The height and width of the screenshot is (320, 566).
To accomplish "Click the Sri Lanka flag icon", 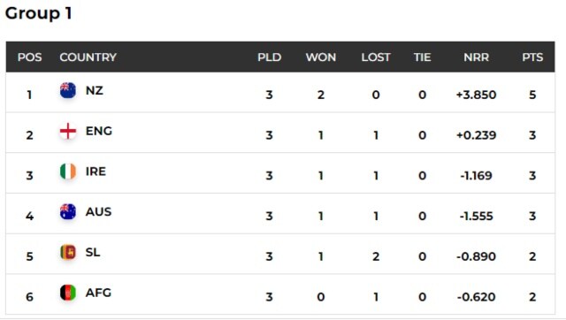I will point(68,252).
